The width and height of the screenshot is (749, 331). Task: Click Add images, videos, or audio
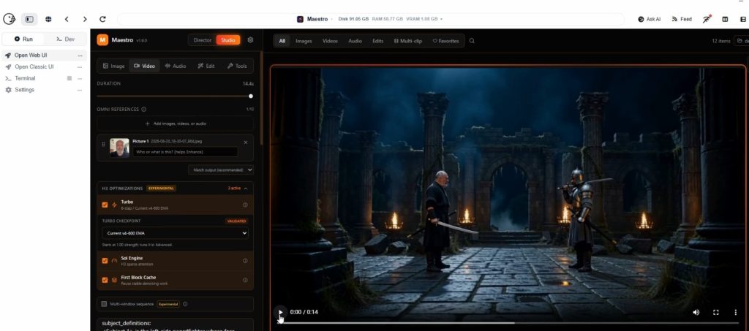pos(175,123)
